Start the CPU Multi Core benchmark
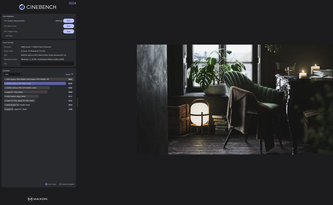This screenshot has width=333, height=205. (x=68, y=26)
